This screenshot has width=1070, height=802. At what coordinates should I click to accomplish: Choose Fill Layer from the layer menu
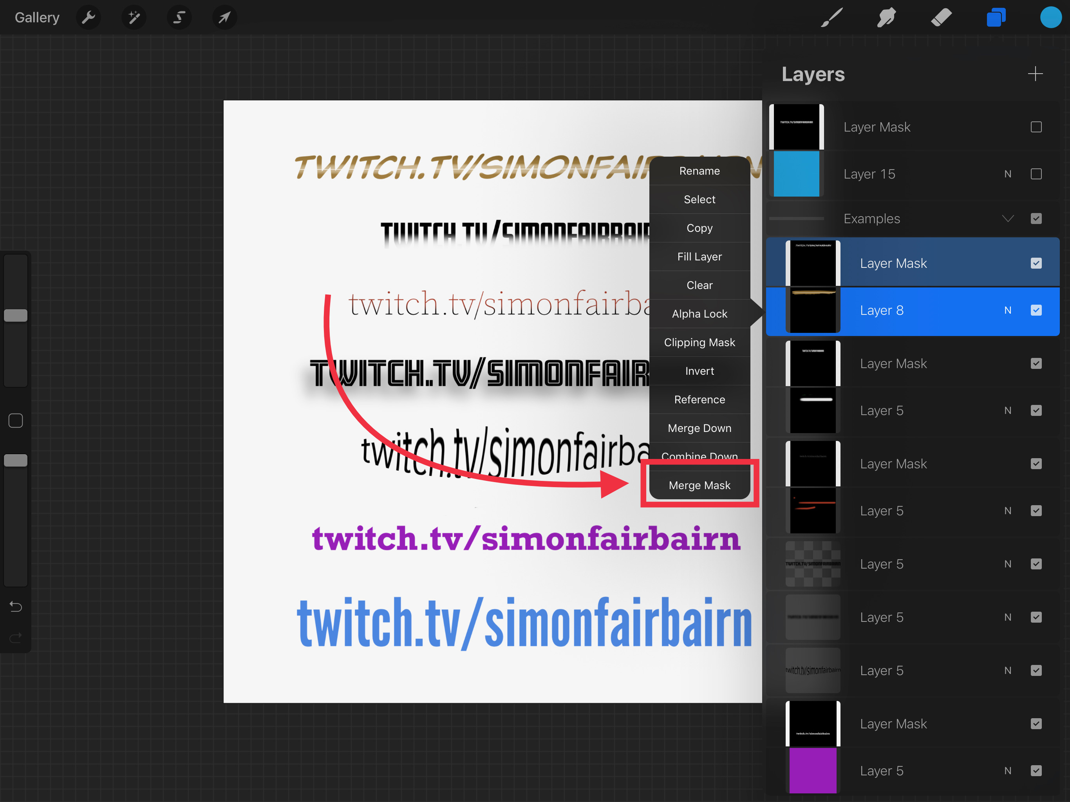[699, 256]
